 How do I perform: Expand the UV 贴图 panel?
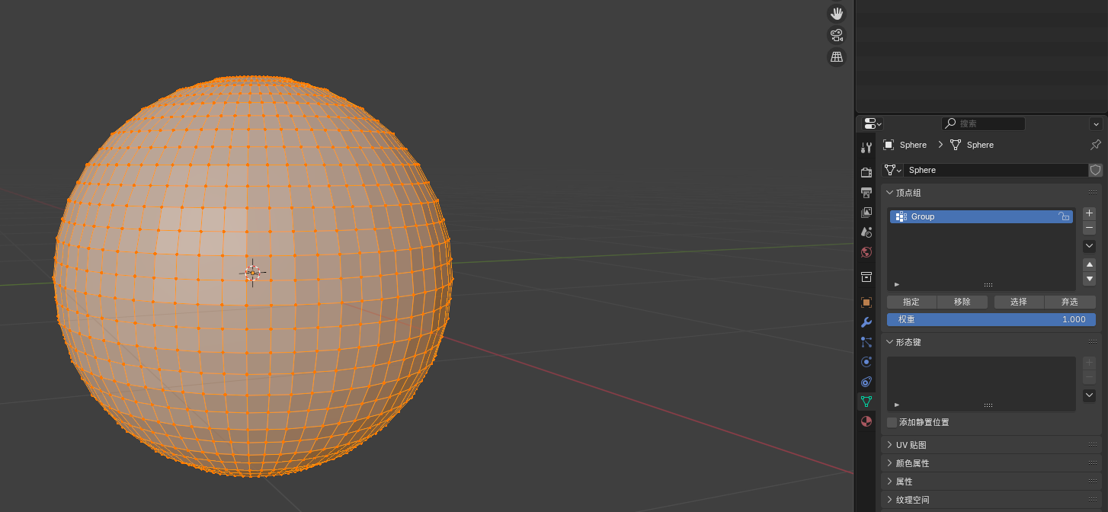click(890, 445)
